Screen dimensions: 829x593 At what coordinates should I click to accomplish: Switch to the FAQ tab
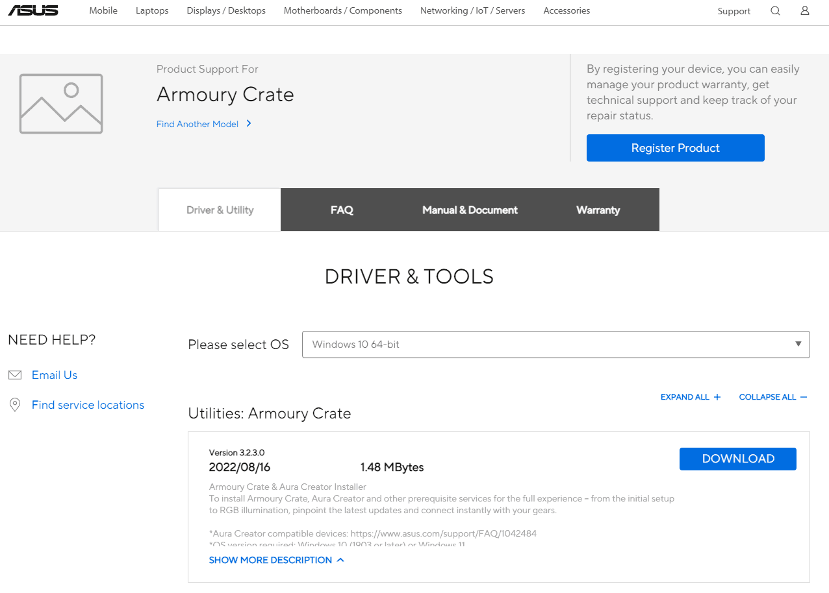click(342, 210)
